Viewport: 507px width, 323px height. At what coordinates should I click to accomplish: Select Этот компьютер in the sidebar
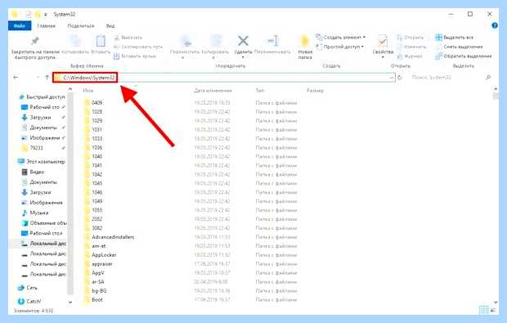[x=42, y=161]
